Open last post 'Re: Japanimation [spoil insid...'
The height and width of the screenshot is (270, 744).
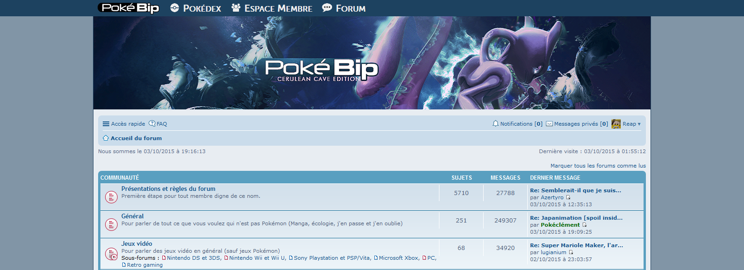point(576,218)
